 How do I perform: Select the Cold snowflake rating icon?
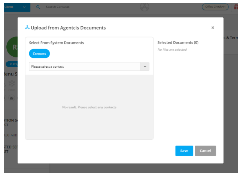point(12,83)
